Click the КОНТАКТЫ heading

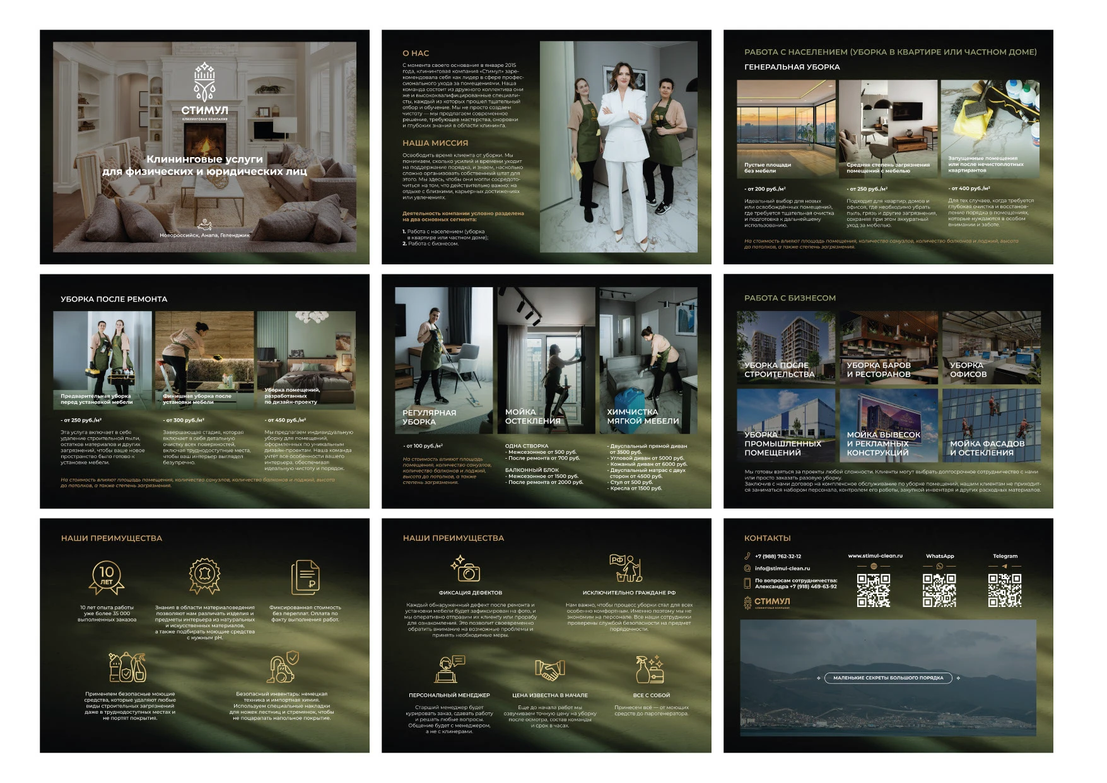(768, 538)
